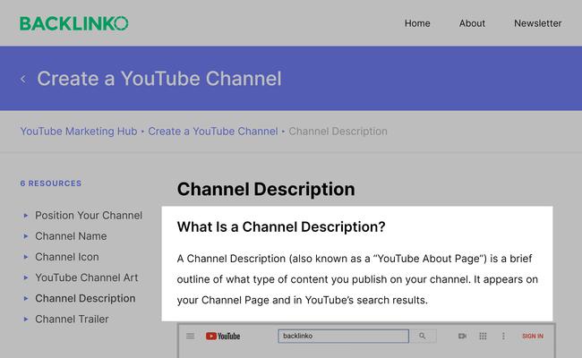Open Position Your Channel resource
Screen dimensions: 582x358
[89, 216]
